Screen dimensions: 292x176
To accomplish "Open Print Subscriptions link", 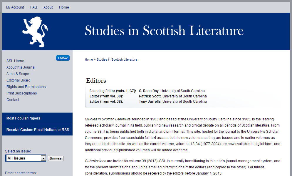I will pyautogui.click(x=22, y=93).
